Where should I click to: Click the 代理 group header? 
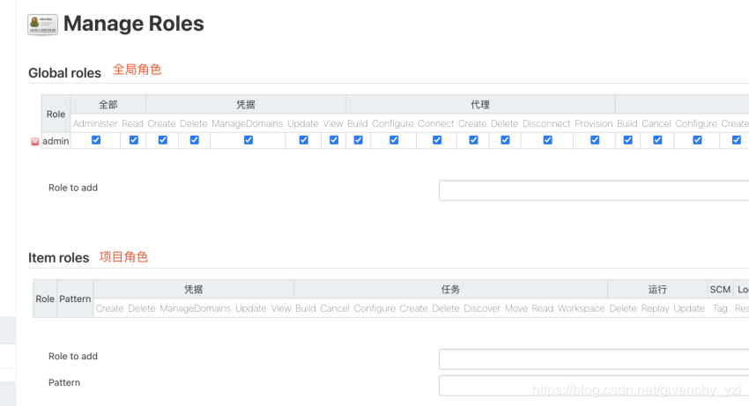click(x=480, y=105)
